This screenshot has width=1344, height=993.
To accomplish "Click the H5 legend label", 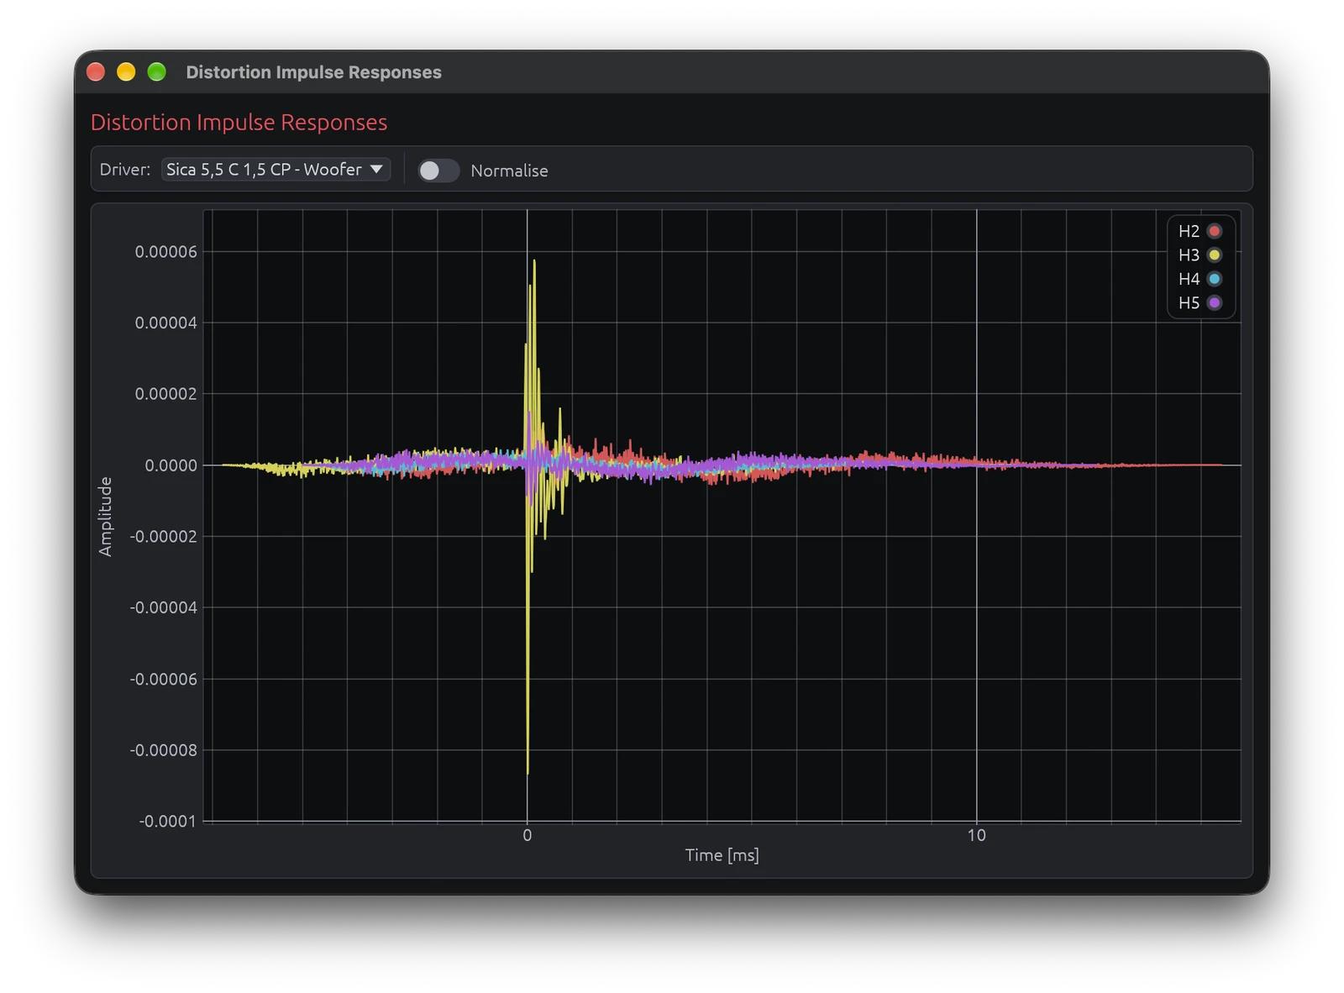I will click(x=1189, y=302).
